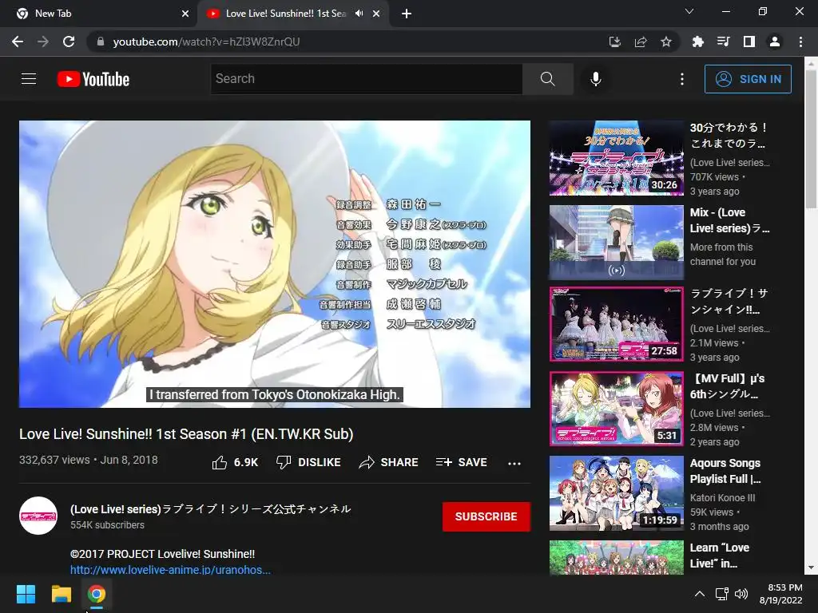Open the Mix - Love Live thumbnail

tap(616, 243)
